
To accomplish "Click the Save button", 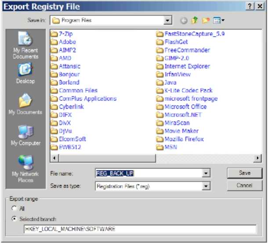I will click(x=245, y=173).
